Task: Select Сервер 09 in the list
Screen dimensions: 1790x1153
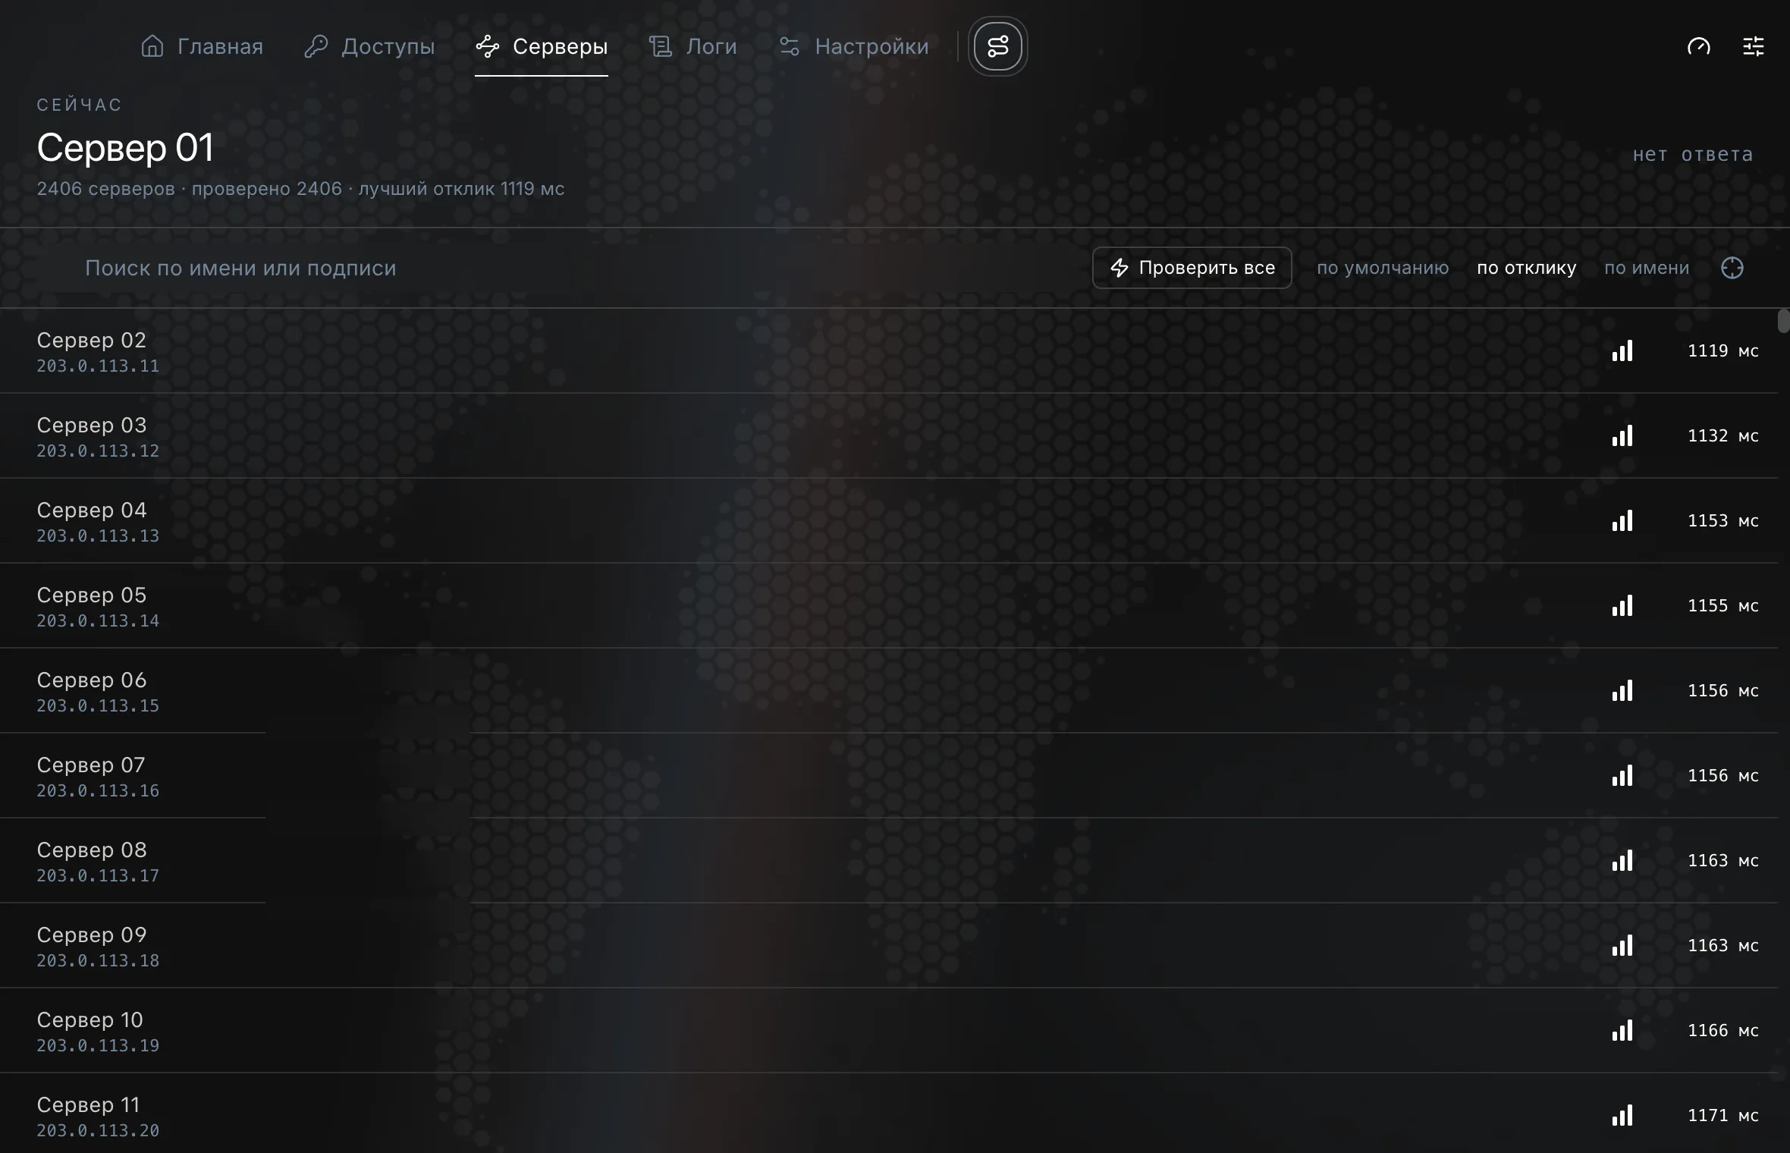Action: pyautogui.click(x=889, y=945)
